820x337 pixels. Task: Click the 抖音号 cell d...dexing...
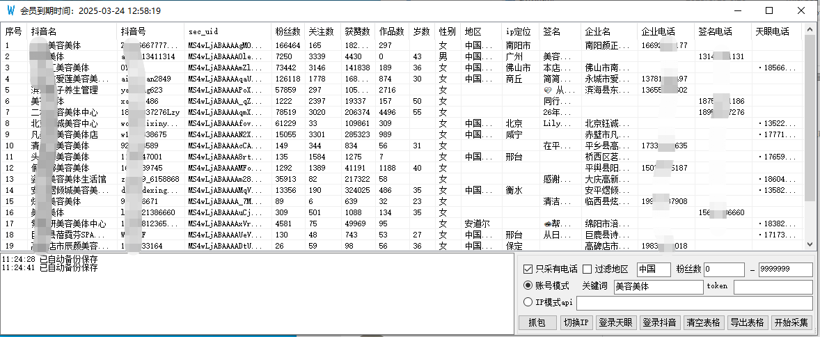point(150,190)
